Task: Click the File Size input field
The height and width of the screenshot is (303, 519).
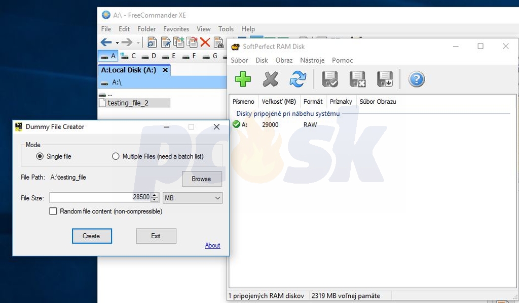Action: 100,198
